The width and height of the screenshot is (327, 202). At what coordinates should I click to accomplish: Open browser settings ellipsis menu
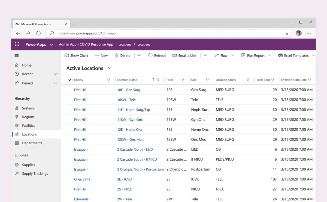click(x=309, y=33)
